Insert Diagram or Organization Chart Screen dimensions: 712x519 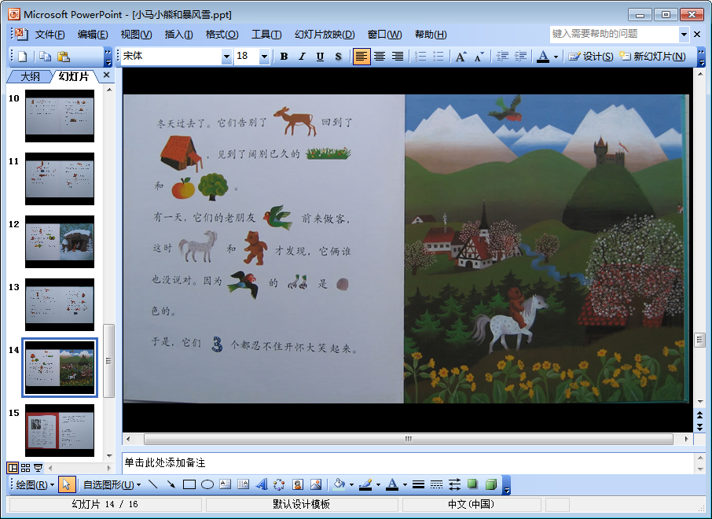[x=279, y=485]
